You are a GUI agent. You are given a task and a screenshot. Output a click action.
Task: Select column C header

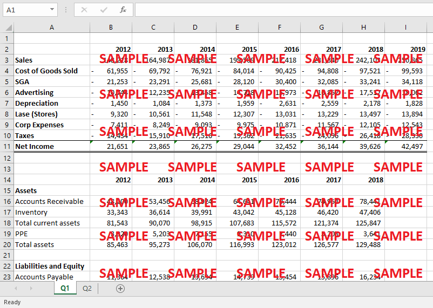pyautogui.click(x=153, y=28)
